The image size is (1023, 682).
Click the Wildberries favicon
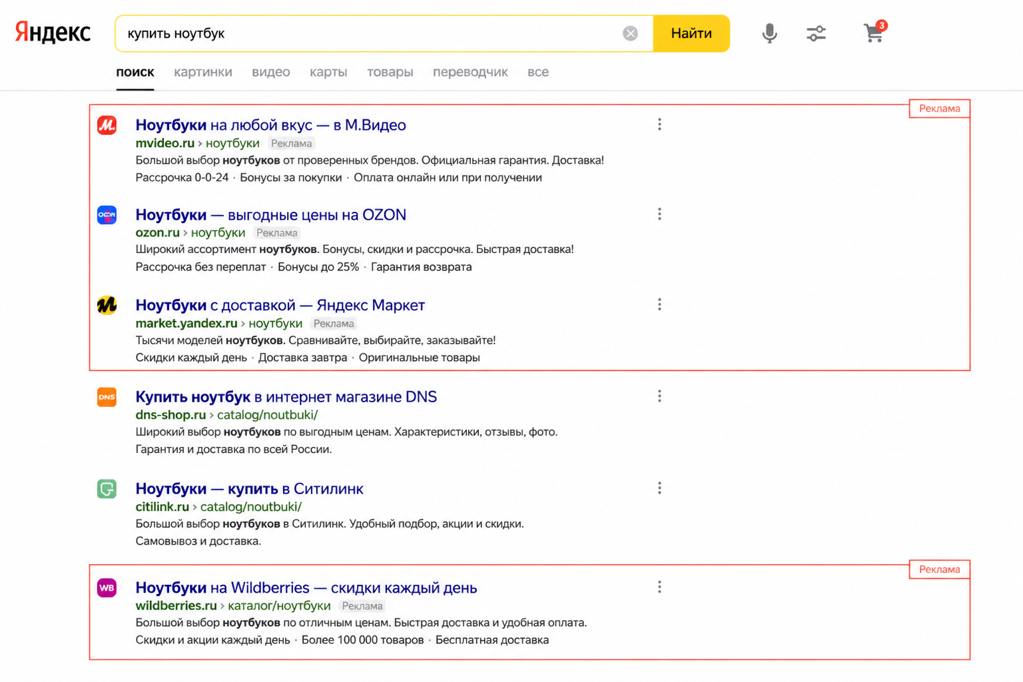pos(107,588)
